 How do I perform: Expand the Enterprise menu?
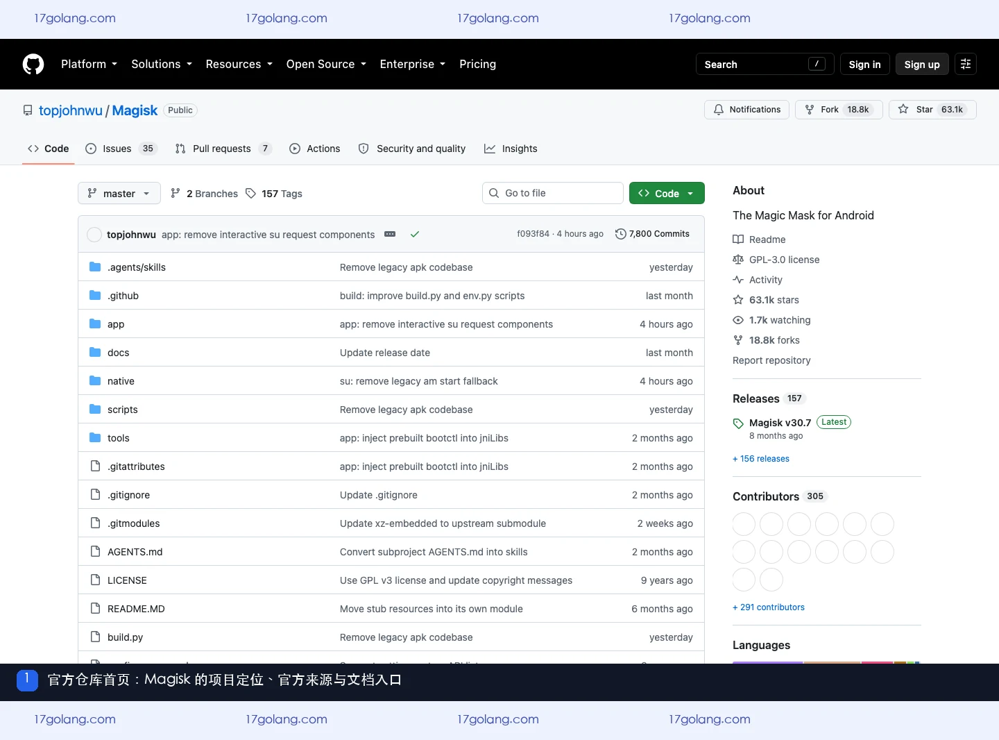(413, 64)
